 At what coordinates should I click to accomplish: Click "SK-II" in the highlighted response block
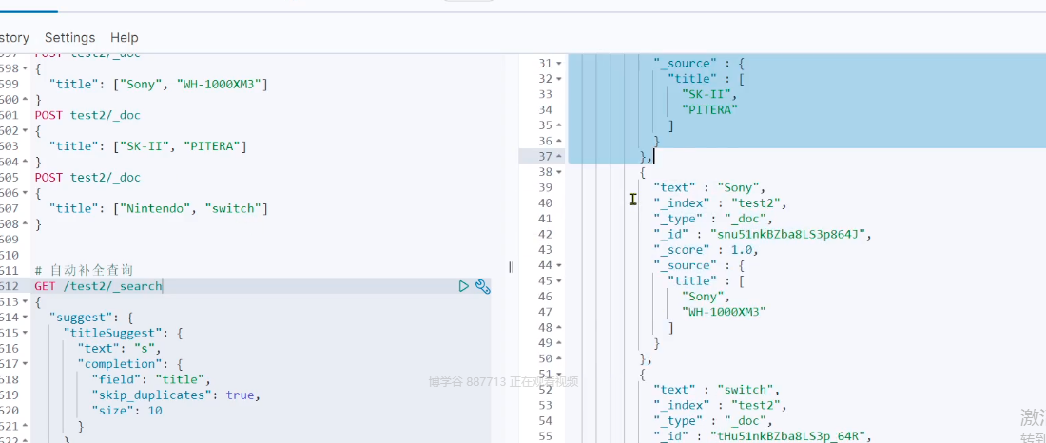pos(709,94)
